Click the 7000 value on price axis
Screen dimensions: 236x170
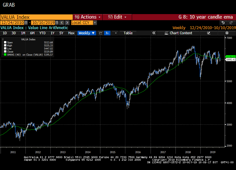[x=229, y=38]
